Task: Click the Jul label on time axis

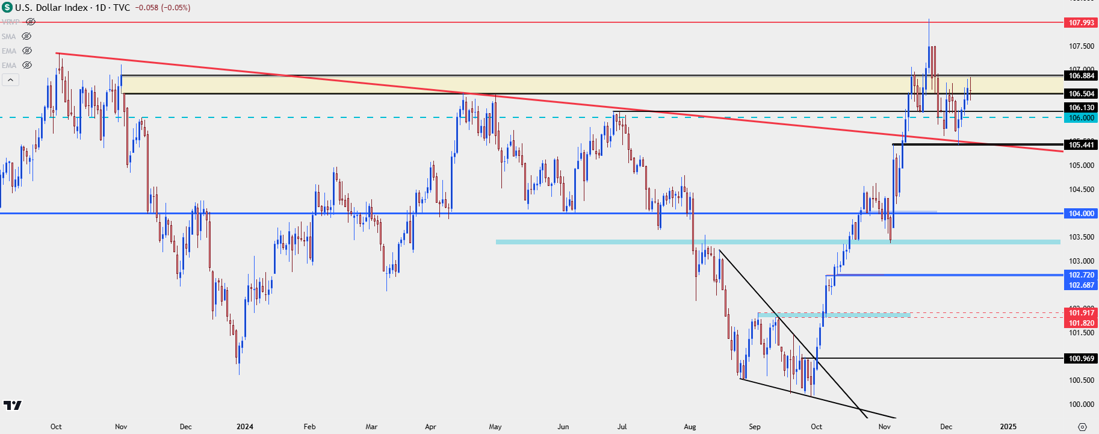Action: coord(622,427)
